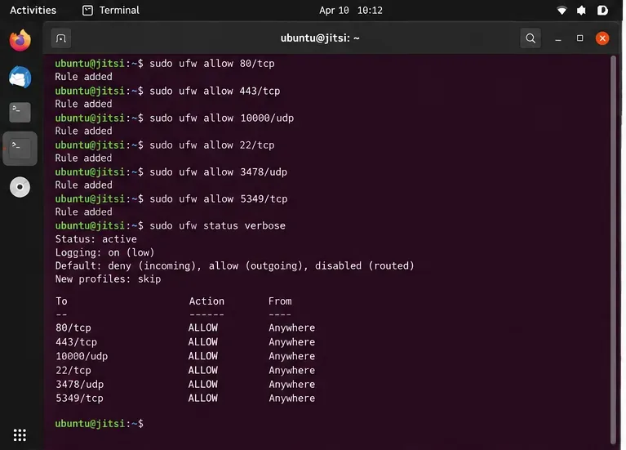Click the 'sudo ufw allow 22/tcp' command

click(x=212, y=145)
